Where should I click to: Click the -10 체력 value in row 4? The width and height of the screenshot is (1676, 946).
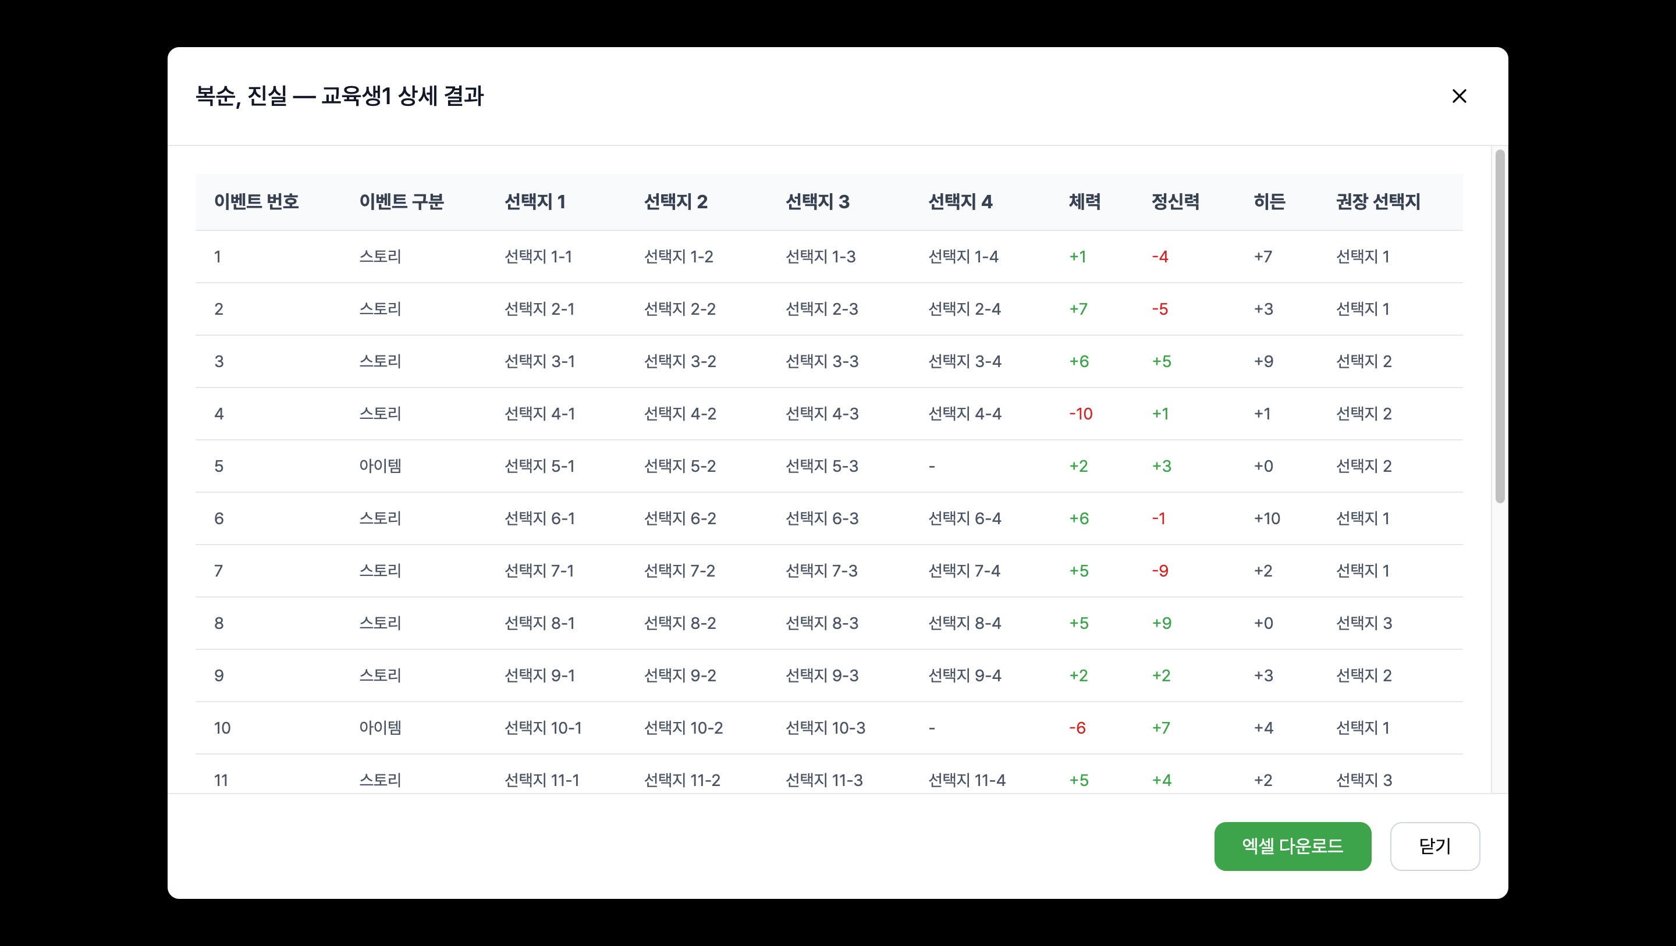pyautogui.click(x=1081, y=413)
